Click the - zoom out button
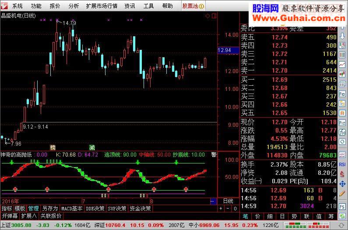Viewport: 348px width, 230px height. tap(228, 209)
